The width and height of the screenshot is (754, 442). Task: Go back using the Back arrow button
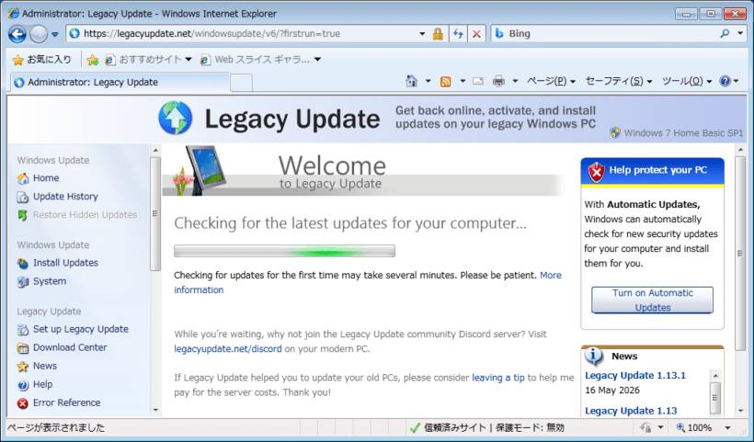click(x=17, y=34)
